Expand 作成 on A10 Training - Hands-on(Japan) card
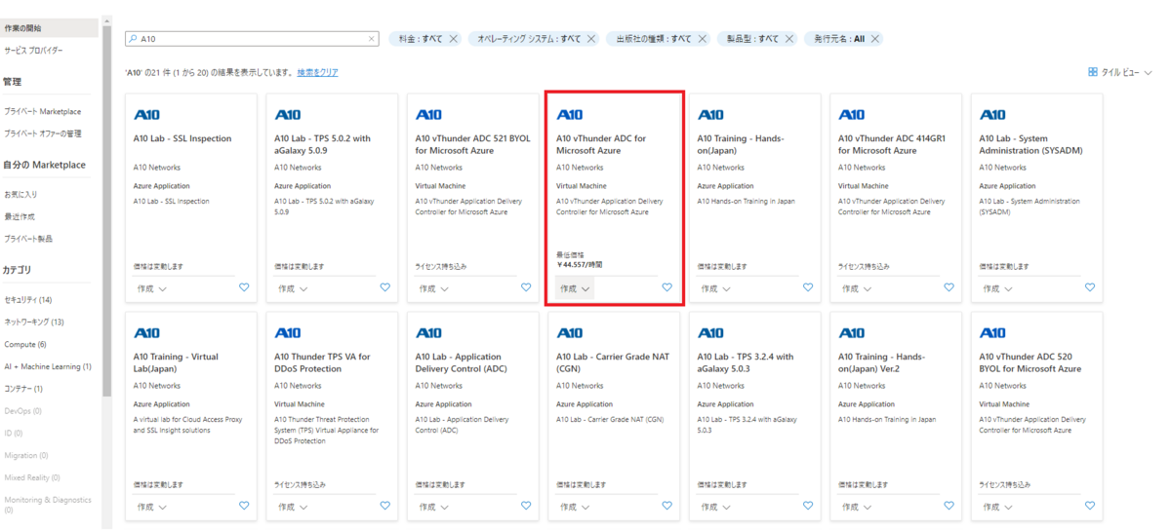The width and height of the screenshot is (1171, 531). click(x=716, y=288)
